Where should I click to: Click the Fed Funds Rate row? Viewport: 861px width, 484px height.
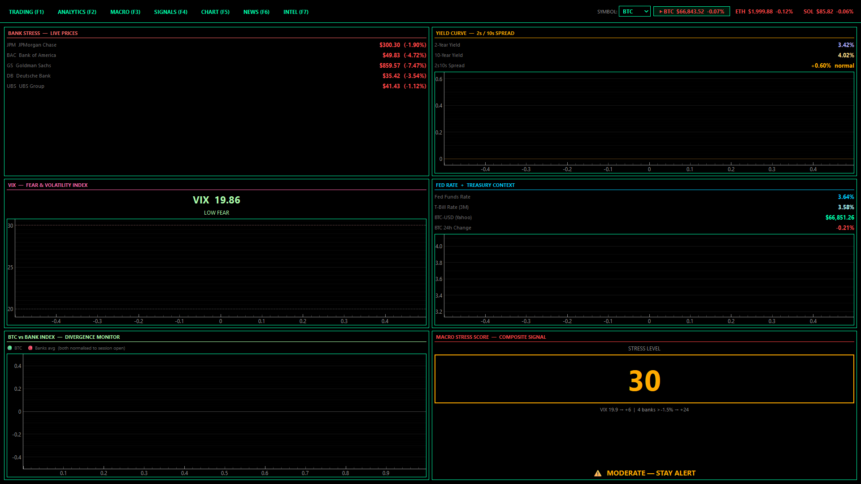[x=644, y=197]
